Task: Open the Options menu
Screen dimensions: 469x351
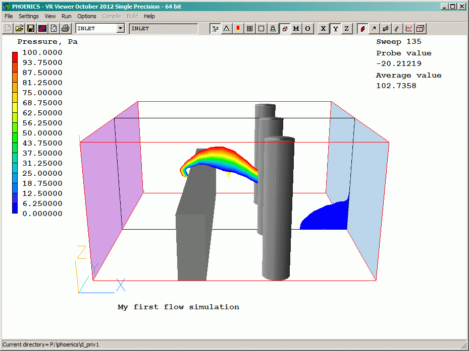Action: (87, 16)
